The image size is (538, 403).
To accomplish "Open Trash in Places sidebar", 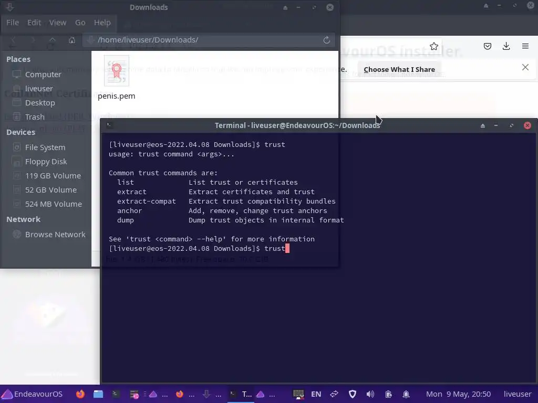I will coord(34,117).
